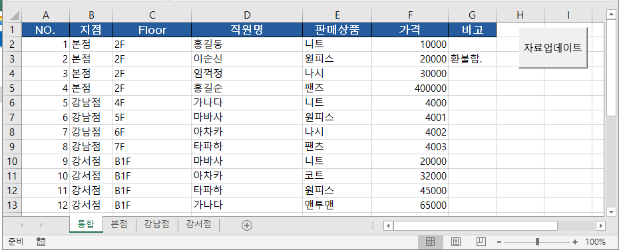Click the 지점 header cell
This screenshot has width=619, height=250.
pos(91,29)
